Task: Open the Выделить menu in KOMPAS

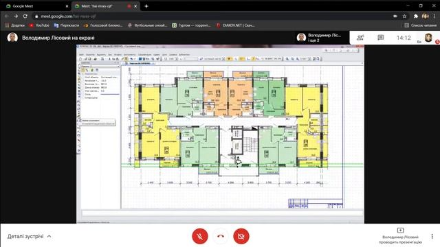Action: pyautogui.click(x=101, y=55)
